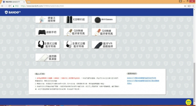The height and width of the screenshot is (106, 196).
Task: Click the BANDOTT logo in the header
Action: coord(13,12)
